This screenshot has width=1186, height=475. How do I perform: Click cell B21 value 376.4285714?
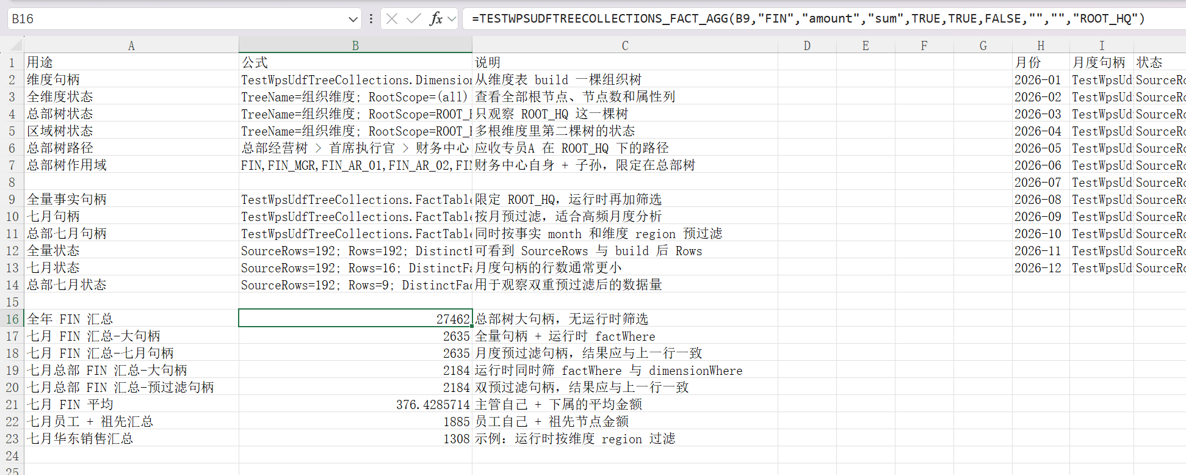pyautogui.click(x=355, y=404)
